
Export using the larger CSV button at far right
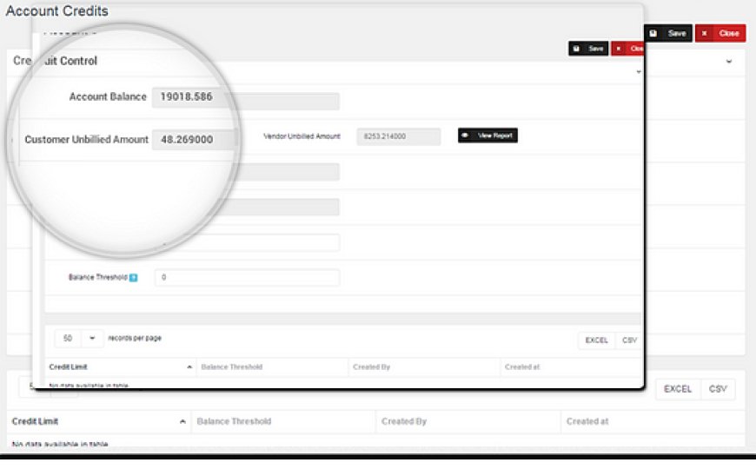717,389
